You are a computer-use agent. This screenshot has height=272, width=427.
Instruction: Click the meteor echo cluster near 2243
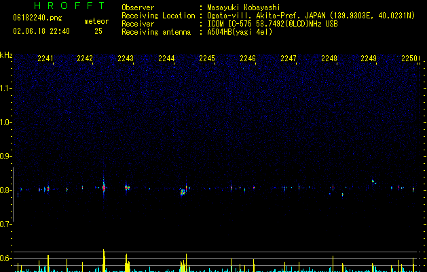(x=127, y=188)
